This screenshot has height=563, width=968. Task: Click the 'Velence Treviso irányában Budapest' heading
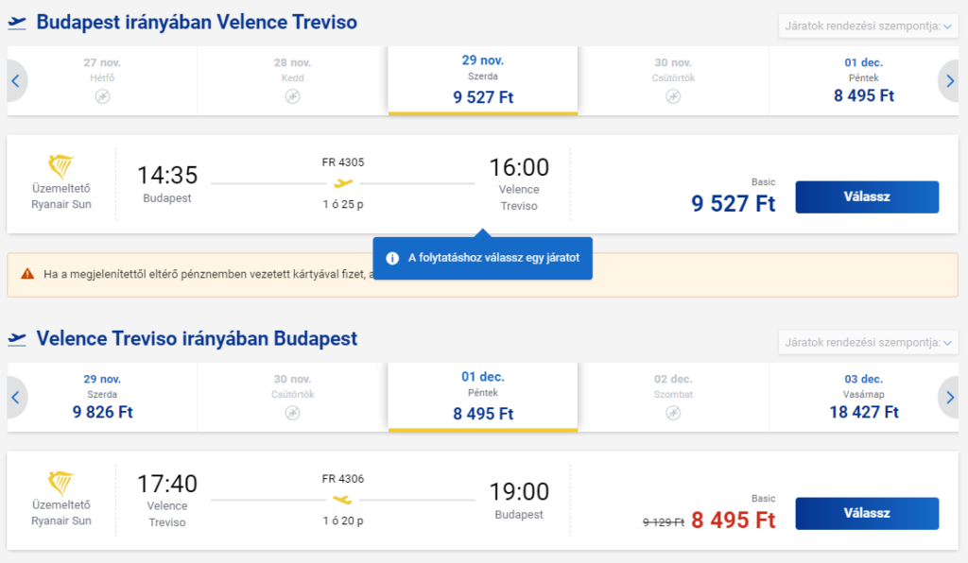point(197,338)
